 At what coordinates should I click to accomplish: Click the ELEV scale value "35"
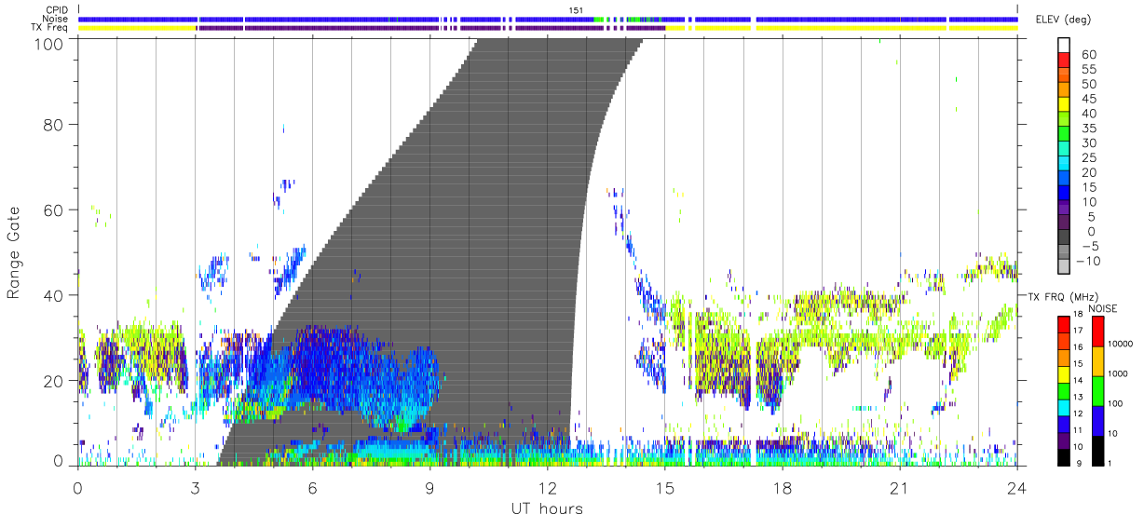coord(1088,129)
